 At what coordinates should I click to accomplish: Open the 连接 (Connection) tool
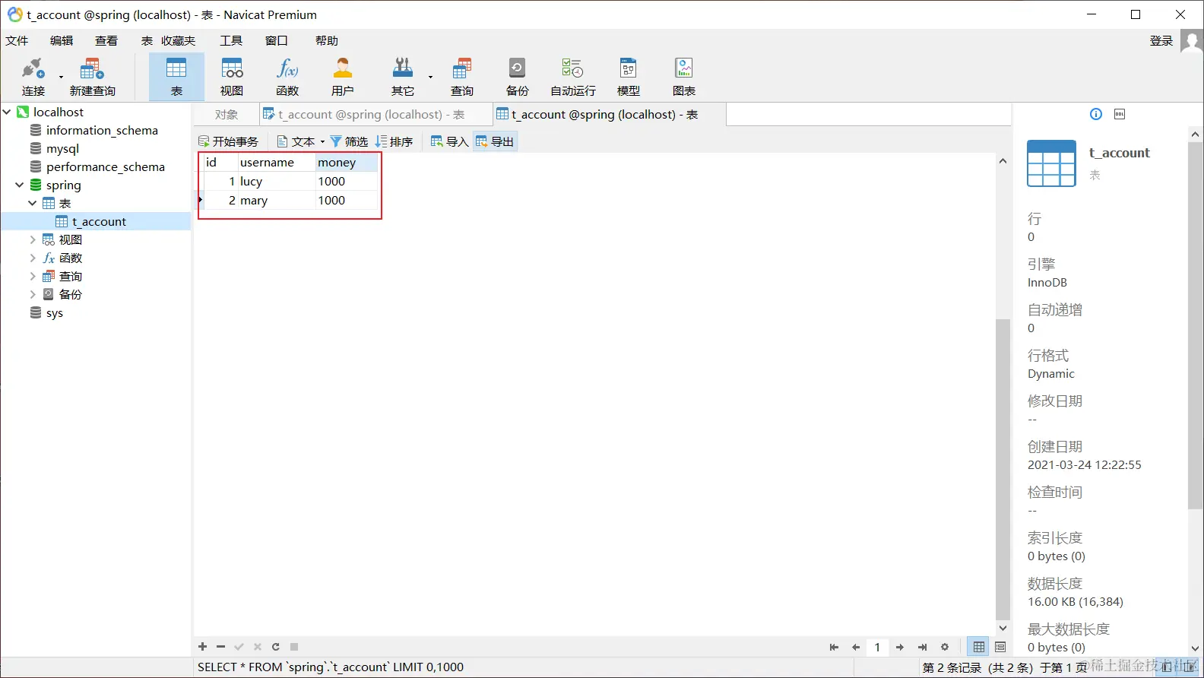[x=33, y=77]
